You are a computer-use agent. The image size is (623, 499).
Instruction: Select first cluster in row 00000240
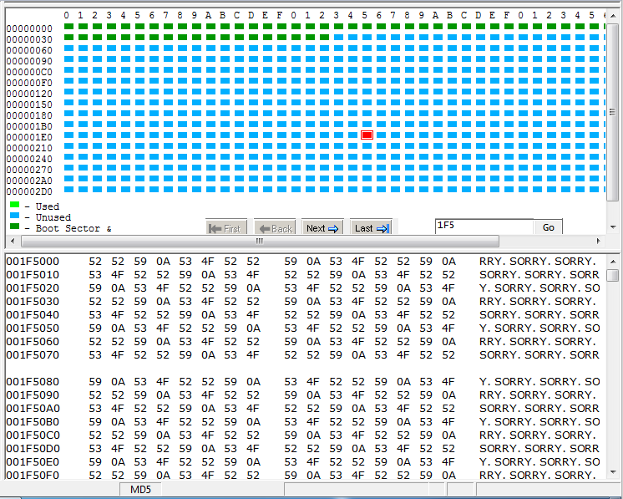tap(69, 156)
